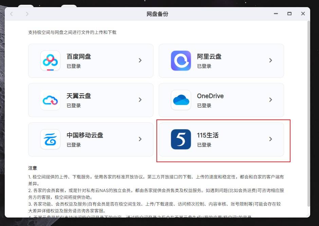Open the OneDrive cloud icon
319x226 pixels.
[x=181, y=100]
